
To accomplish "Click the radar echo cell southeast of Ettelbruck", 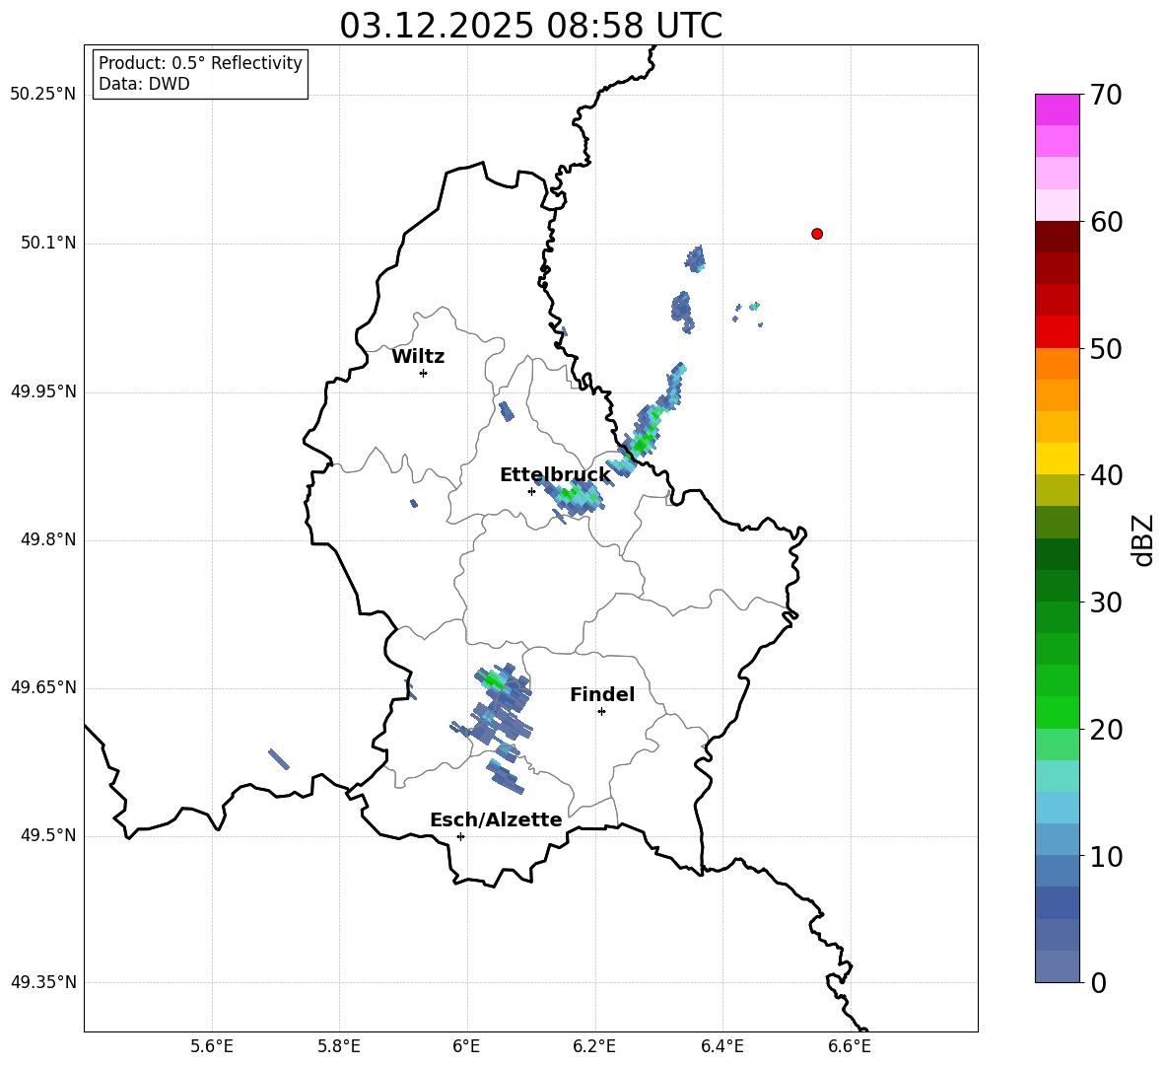I will [x=573, y=498].
